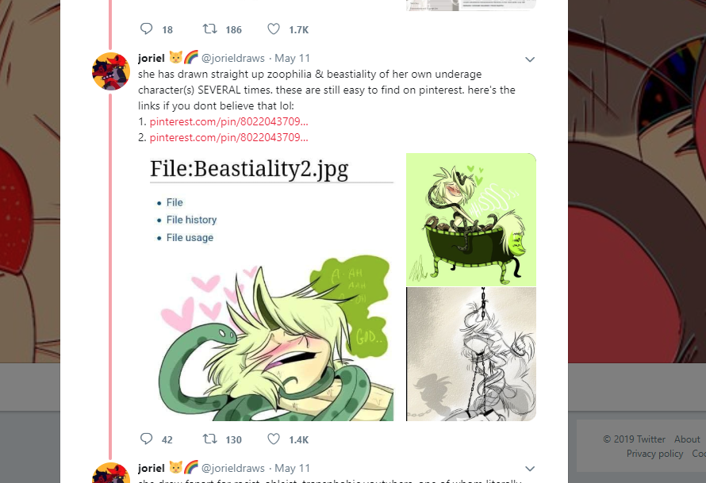Reply to the tweet with 42 replies
The image size is (706, 483).
[x=146, y=439]
